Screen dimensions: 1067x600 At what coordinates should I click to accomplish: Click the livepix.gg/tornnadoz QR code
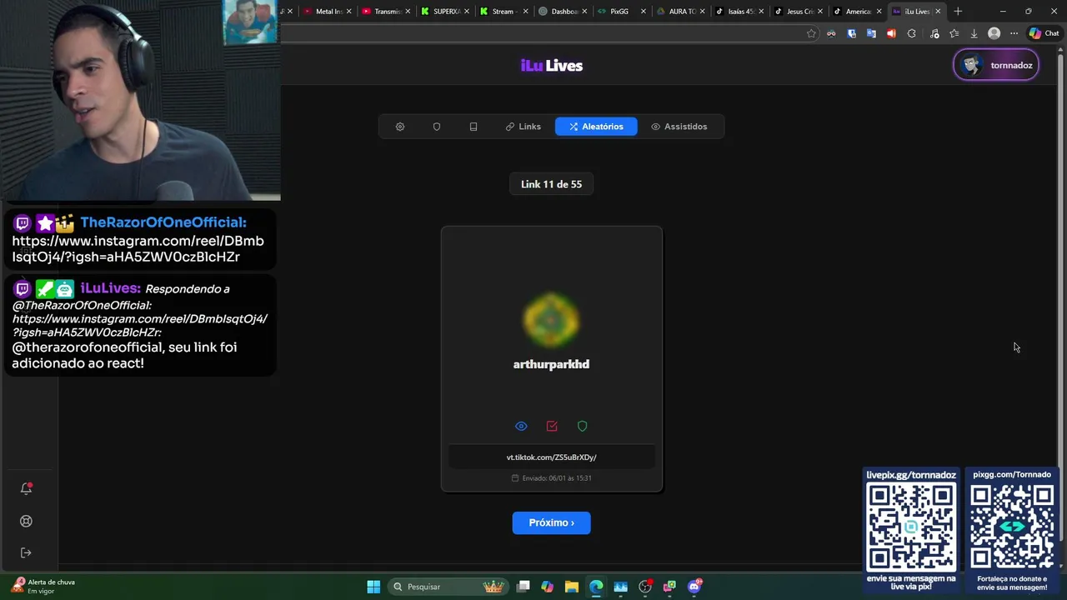pos(911,527)
